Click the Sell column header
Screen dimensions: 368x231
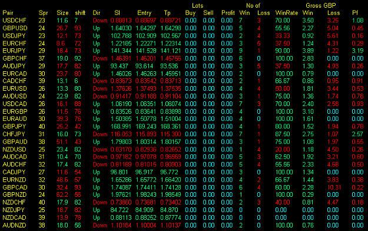(208, 13)
